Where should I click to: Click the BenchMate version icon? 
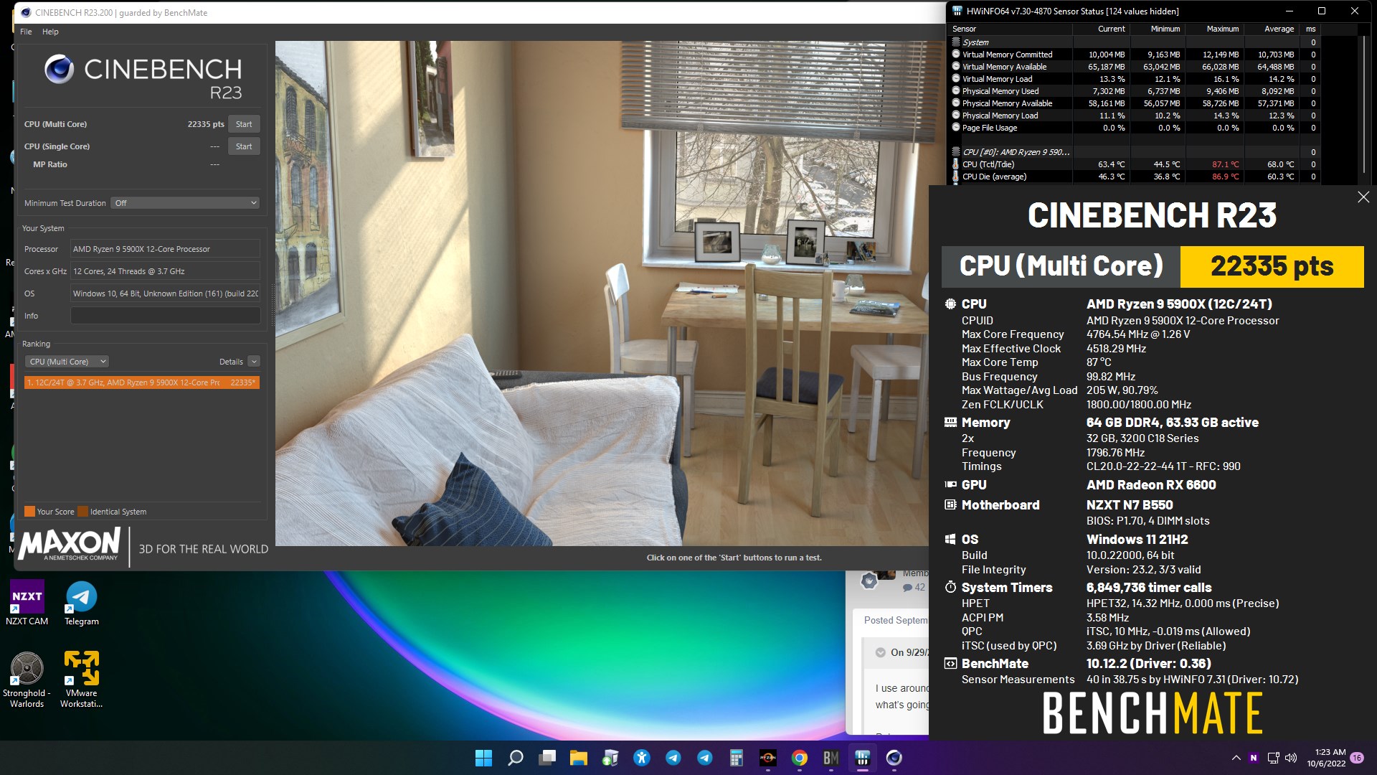pyautogui.click(x=950, y=664)
